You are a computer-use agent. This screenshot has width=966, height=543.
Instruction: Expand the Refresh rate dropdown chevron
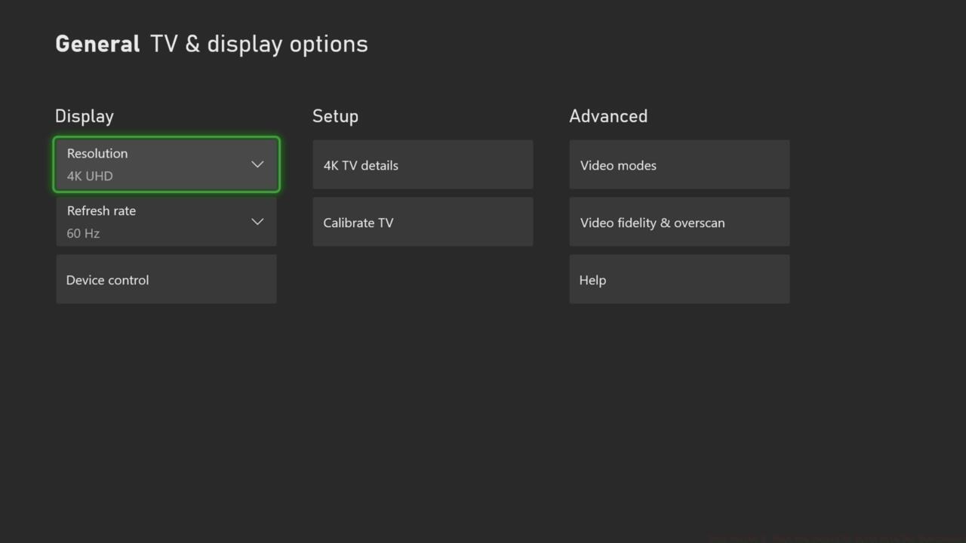[x=257, y=222]
